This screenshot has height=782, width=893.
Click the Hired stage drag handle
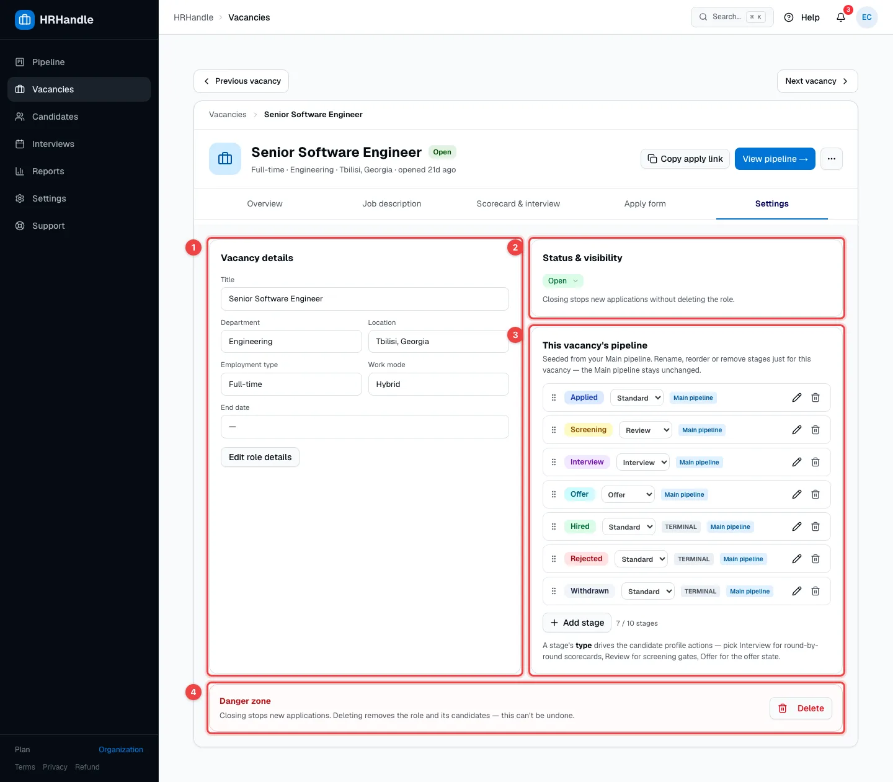[554, 527]
